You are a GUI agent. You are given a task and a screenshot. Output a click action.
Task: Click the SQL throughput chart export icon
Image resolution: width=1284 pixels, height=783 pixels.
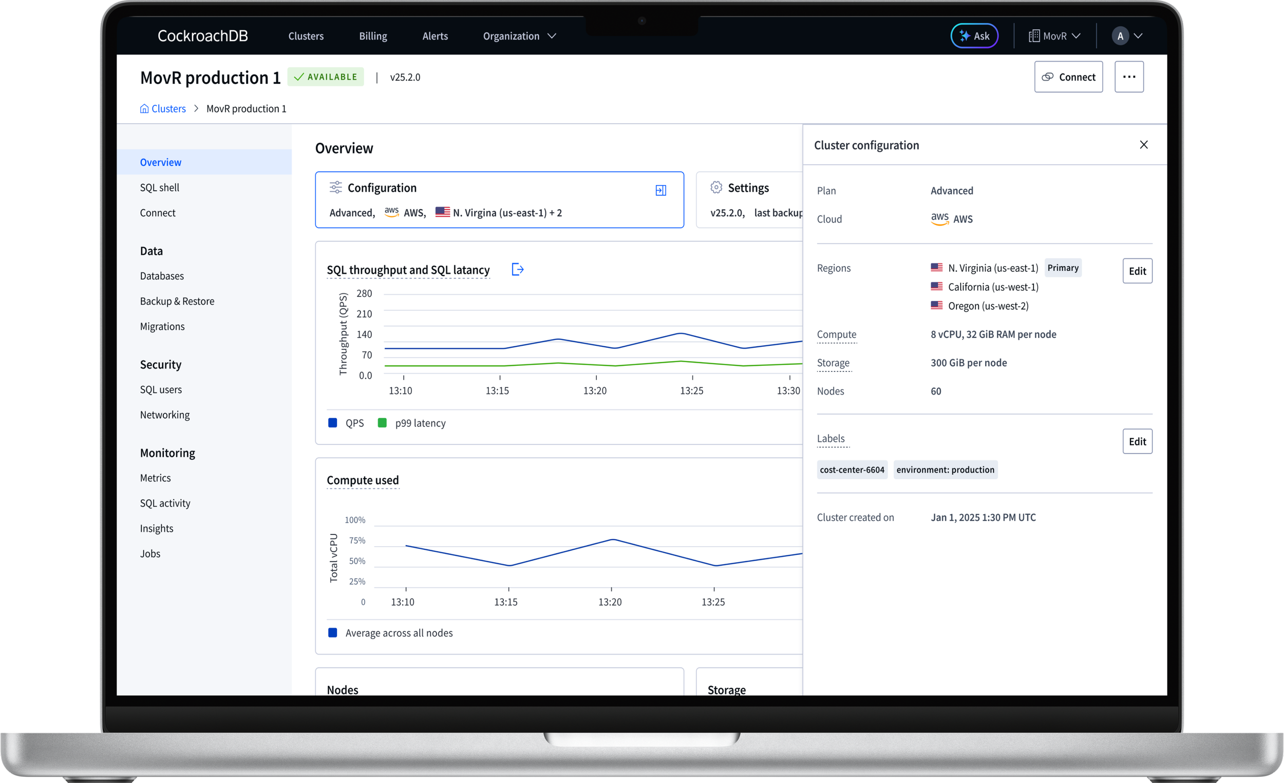click(517, 270)
